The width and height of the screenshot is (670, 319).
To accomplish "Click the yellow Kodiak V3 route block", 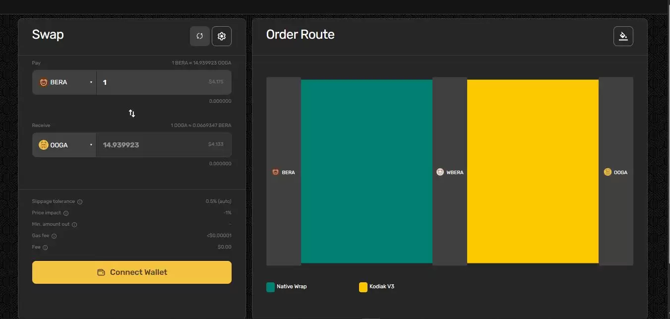I will pyautogui.click(x=533, y=171).
